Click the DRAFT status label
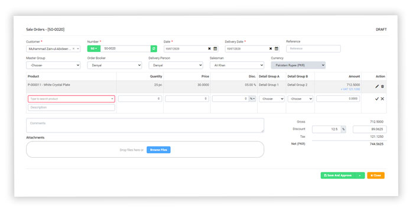This screenshot has width=413, height=212. click(381, 29)
